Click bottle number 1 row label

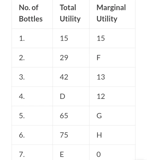tap(22, 38)
